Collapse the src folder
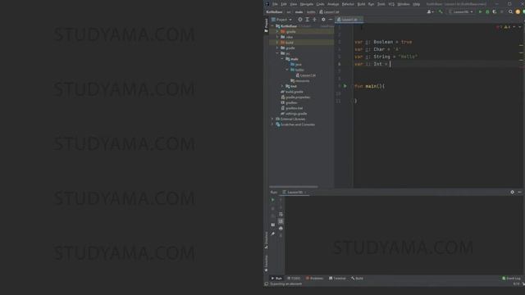The width and height of the screenshot is (525, 295). coord(277,53)
